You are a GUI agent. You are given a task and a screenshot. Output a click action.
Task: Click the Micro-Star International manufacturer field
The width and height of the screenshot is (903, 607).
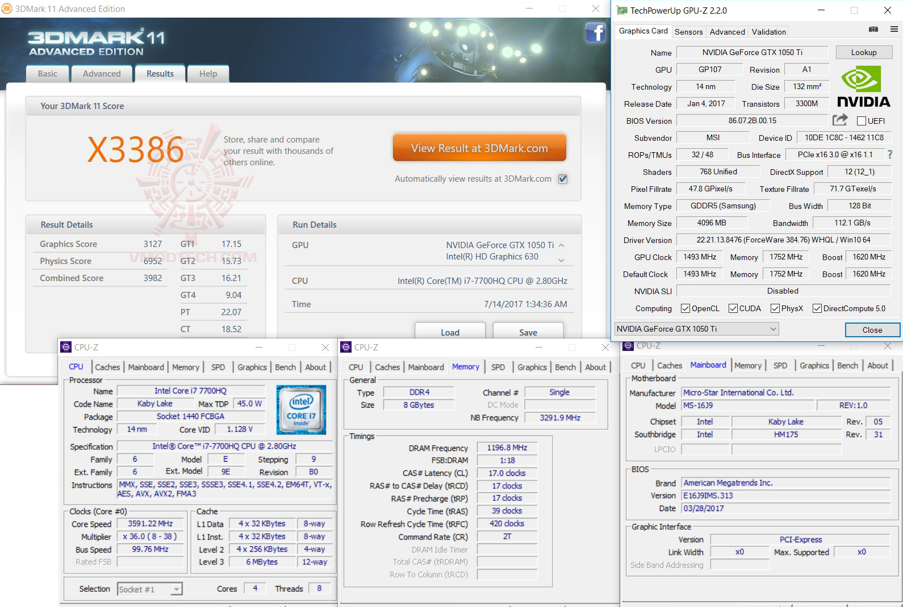[x=785, y=392]
